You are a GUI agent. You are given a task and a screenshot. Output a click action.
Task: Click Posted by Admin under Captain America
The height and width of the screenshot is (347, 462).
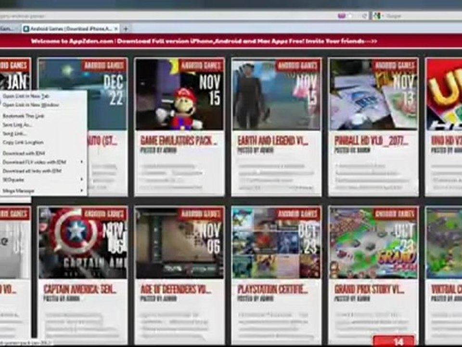point(62,299)
